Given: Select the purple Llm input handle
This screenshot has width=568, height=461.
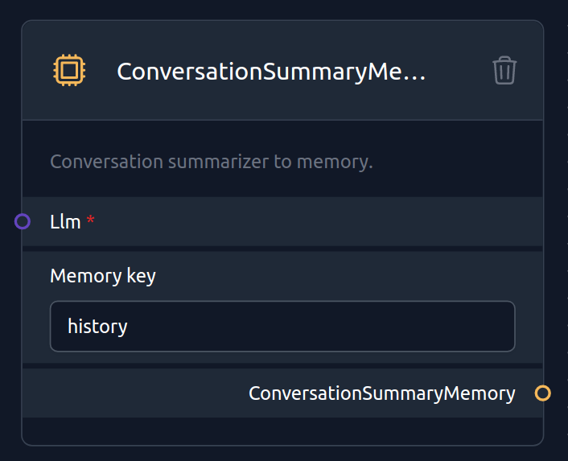Looking at the screenshot, I should point(23,221).
